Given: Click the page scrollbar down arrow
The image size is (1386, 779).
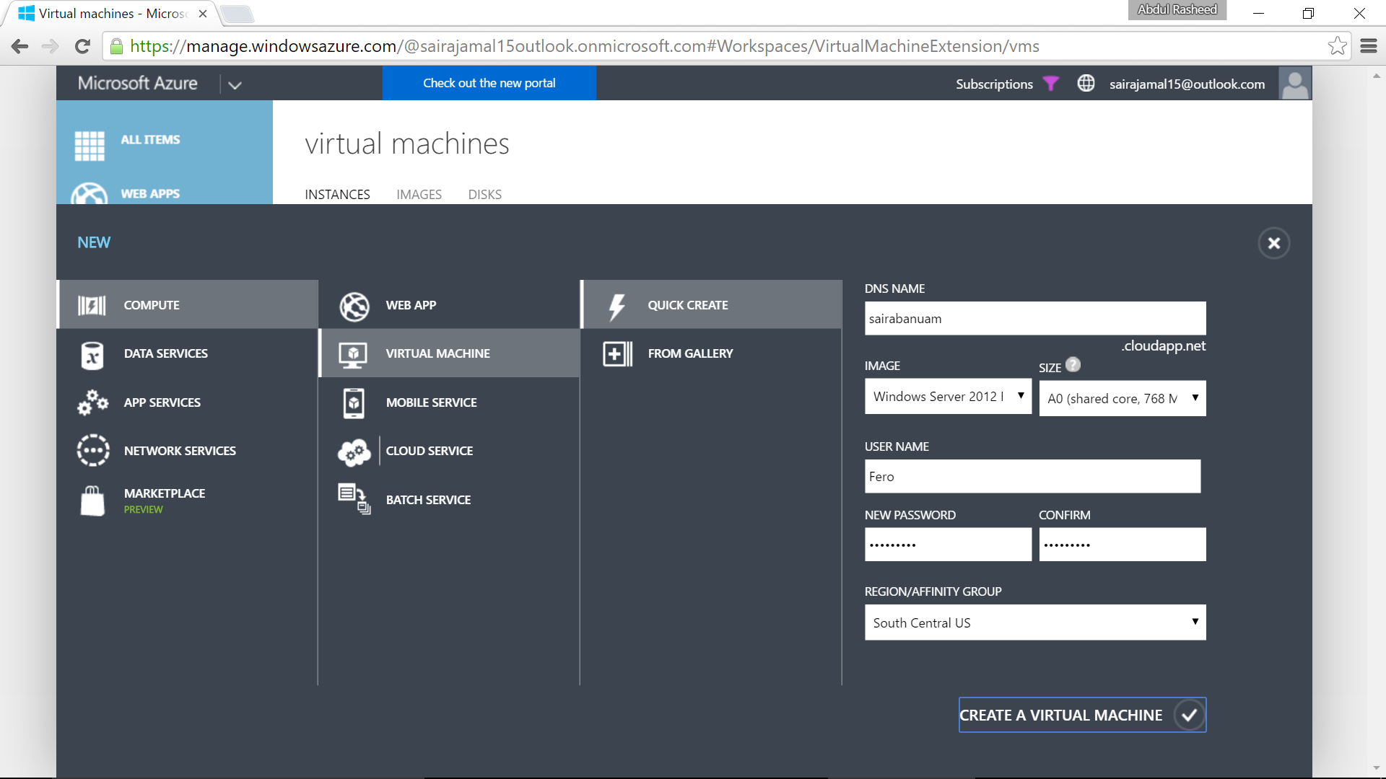Looking at the screenshot, I should pos(1376,768).
